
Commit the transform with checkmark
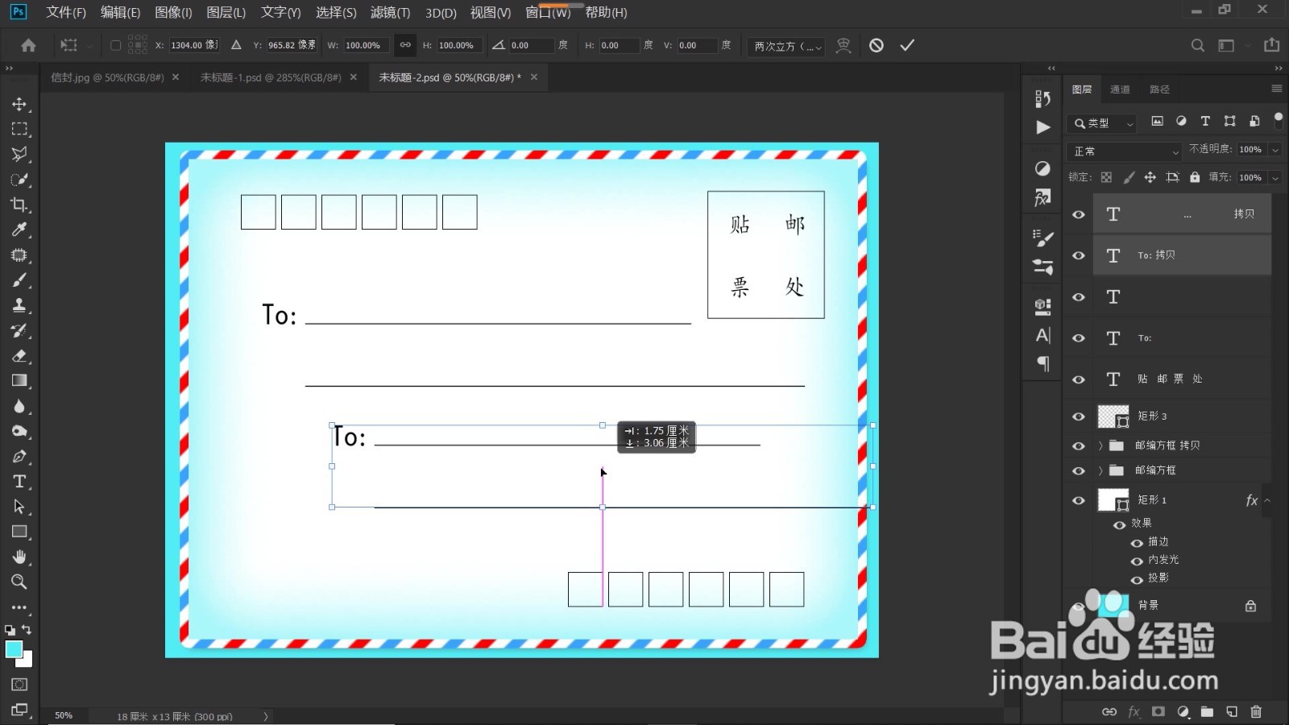click(x=907, y=45)
